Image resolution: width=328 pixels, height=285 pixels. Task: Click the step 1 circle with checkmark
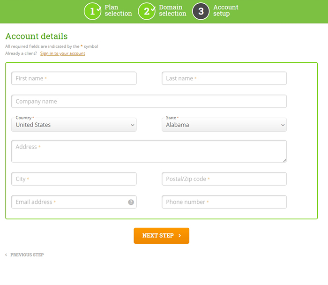[92, 11]
